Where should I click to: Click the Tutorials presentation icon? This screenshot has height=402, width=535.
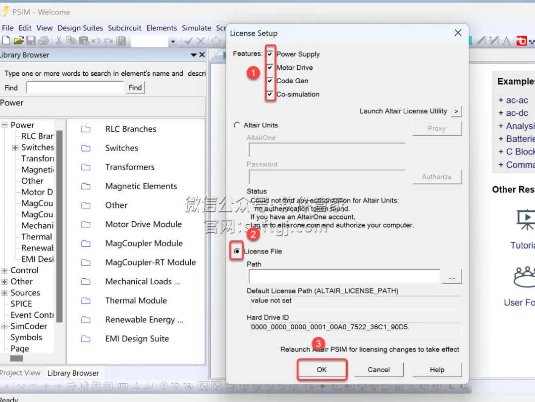coord(526,220)
